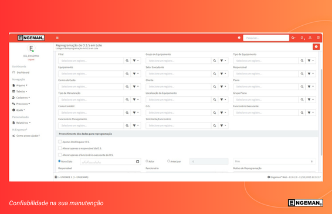This screenshot has width=332, height=214.
Task: Search records for Funcionário Executante
Action: point(302,113)
